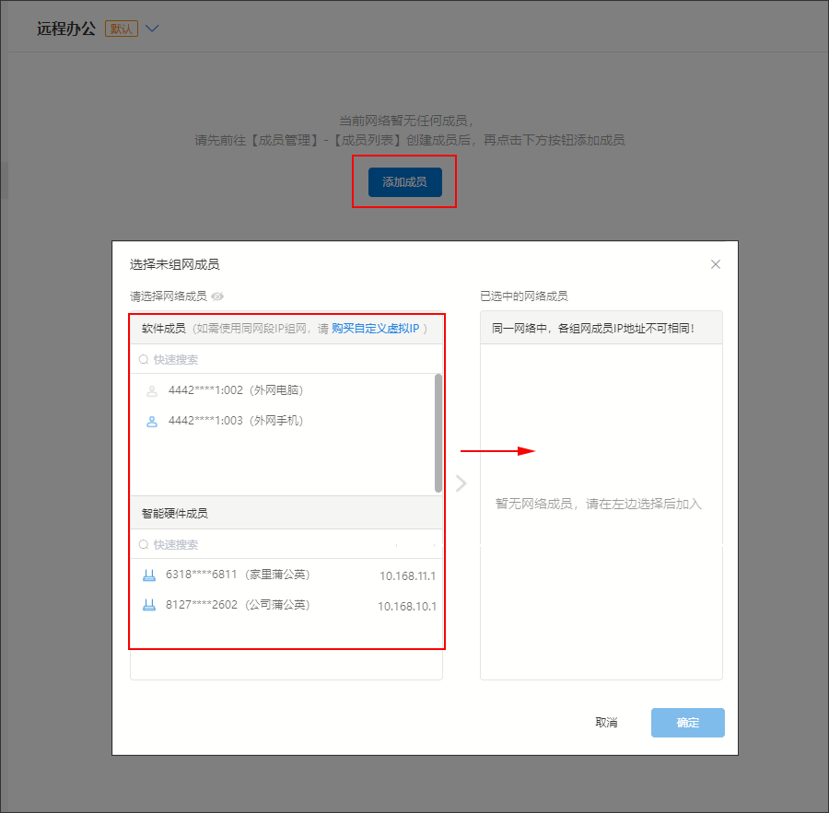829x813 pixels.
Task: Click user icon of 4442****1:003 member
Action: tap(152, 422)
